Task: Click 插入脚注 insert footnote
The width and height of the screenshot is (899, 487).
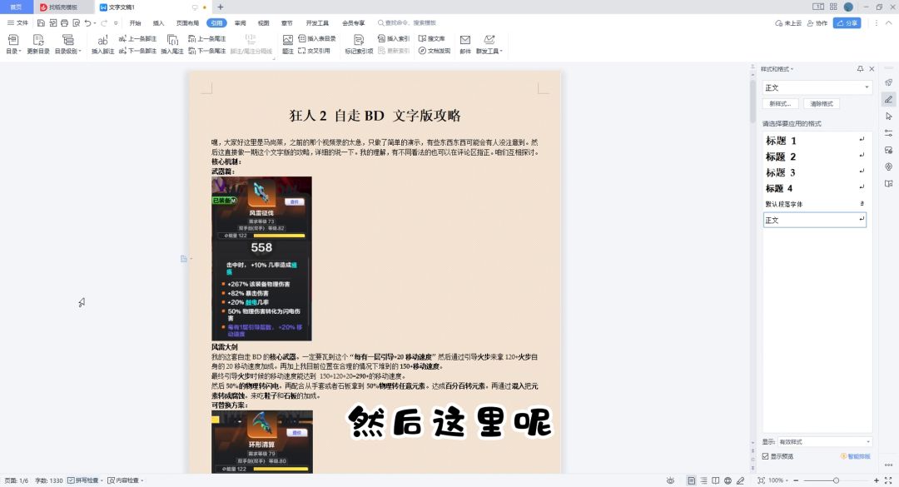Action: [102, 44]
